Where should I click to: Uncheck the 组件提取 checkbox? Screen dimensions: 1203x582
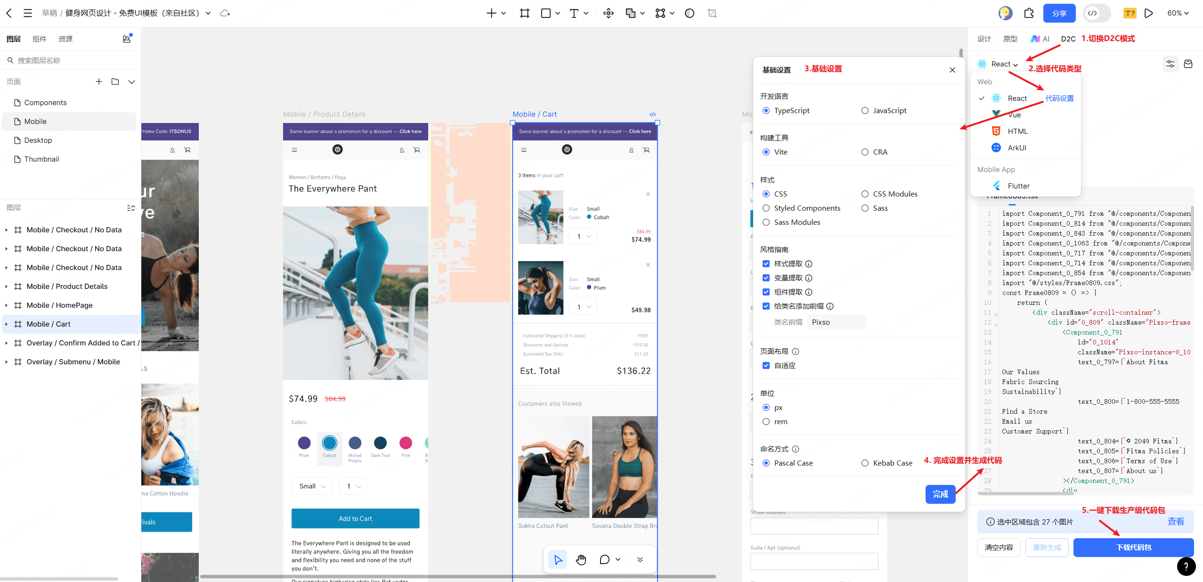[x=766, y=292]
